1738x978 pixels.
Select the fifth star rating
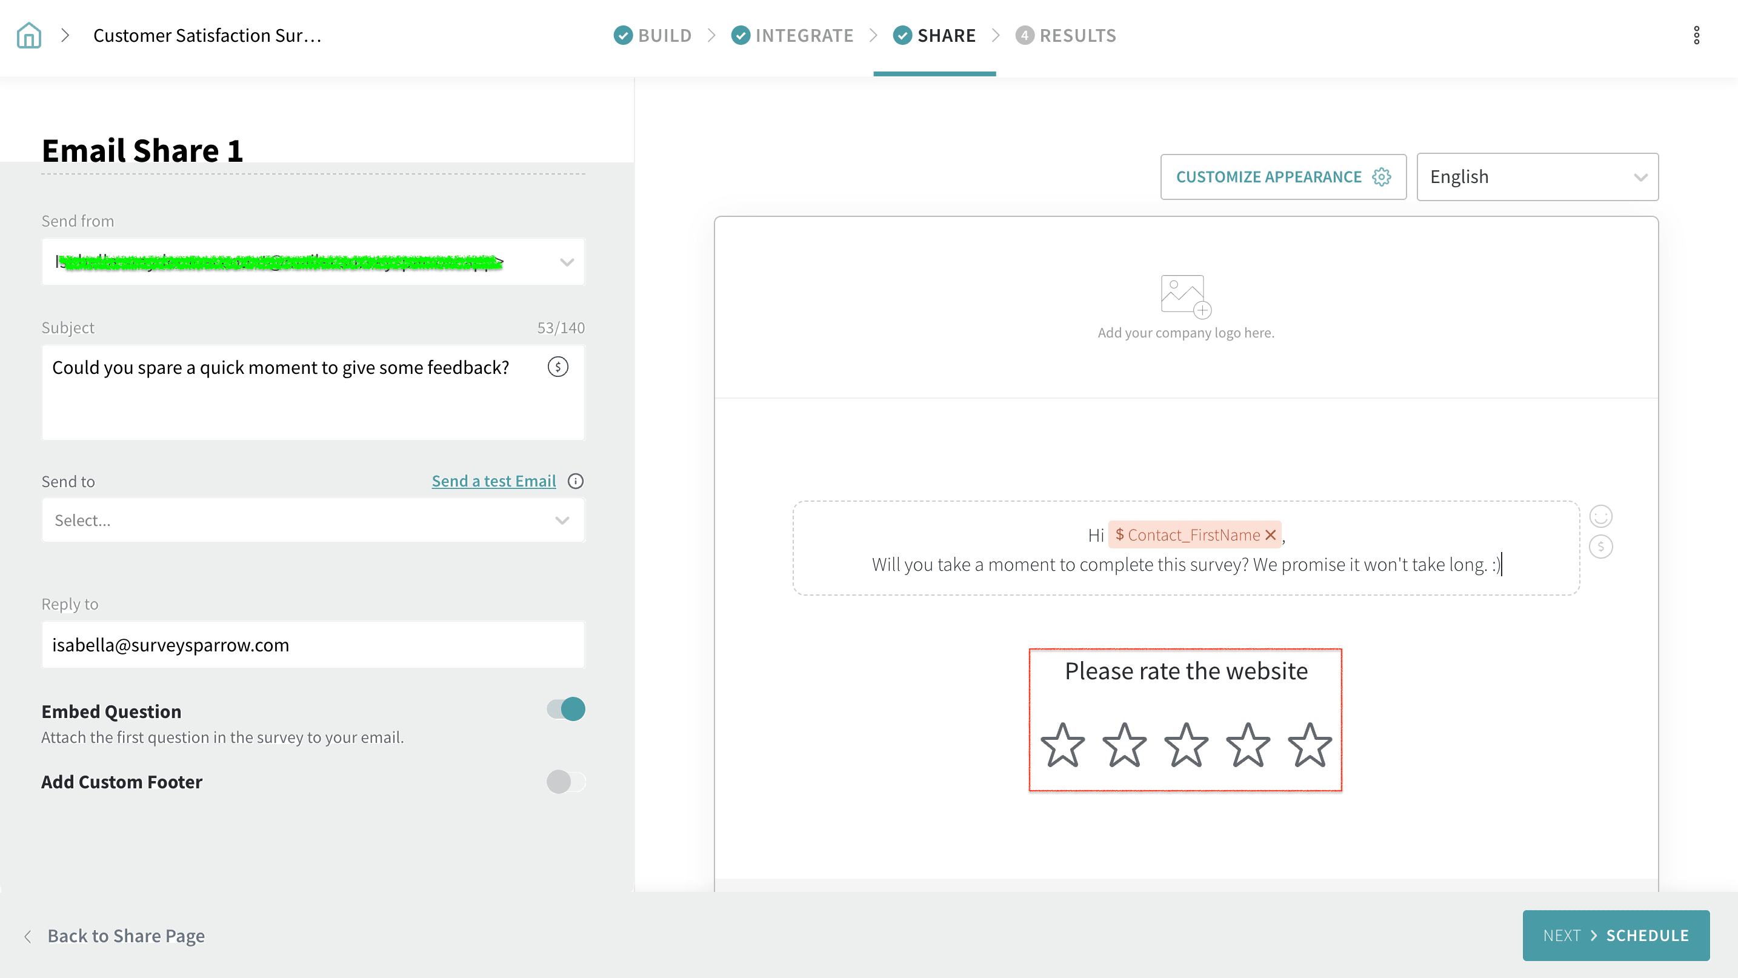pyautogui.click(x=1310, y=745)
